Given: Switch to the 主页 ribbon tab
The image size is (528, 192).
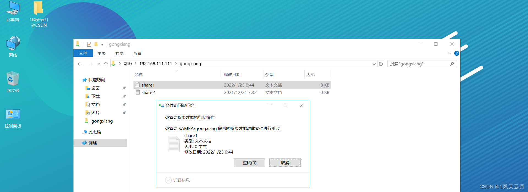Looking at the screenshot, I should tap(102, 53).
